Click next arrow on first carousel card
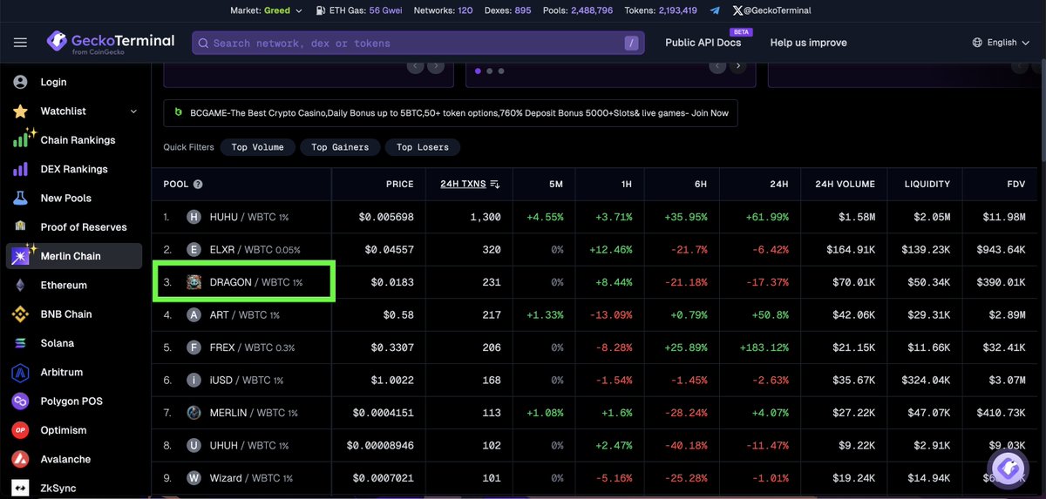 [x=436, y=66]
